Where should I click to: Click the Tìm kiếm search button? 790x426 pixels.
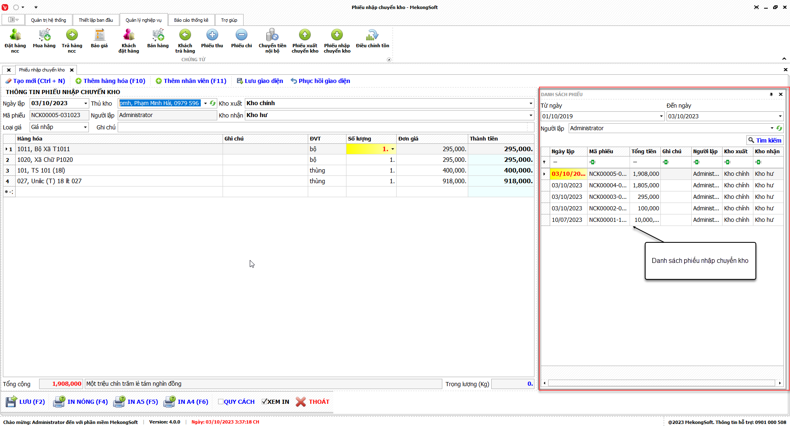pyautogui.click(x=764, y=140)
